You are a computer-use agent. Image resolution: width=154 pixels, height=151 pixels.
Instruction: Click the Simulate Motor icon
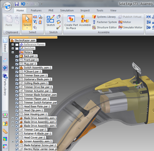pyautogui.click(x=120, y=27)
